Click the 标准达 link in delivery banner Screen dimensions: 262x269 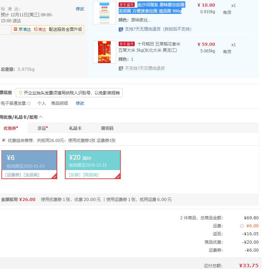[x=40, y=30]
